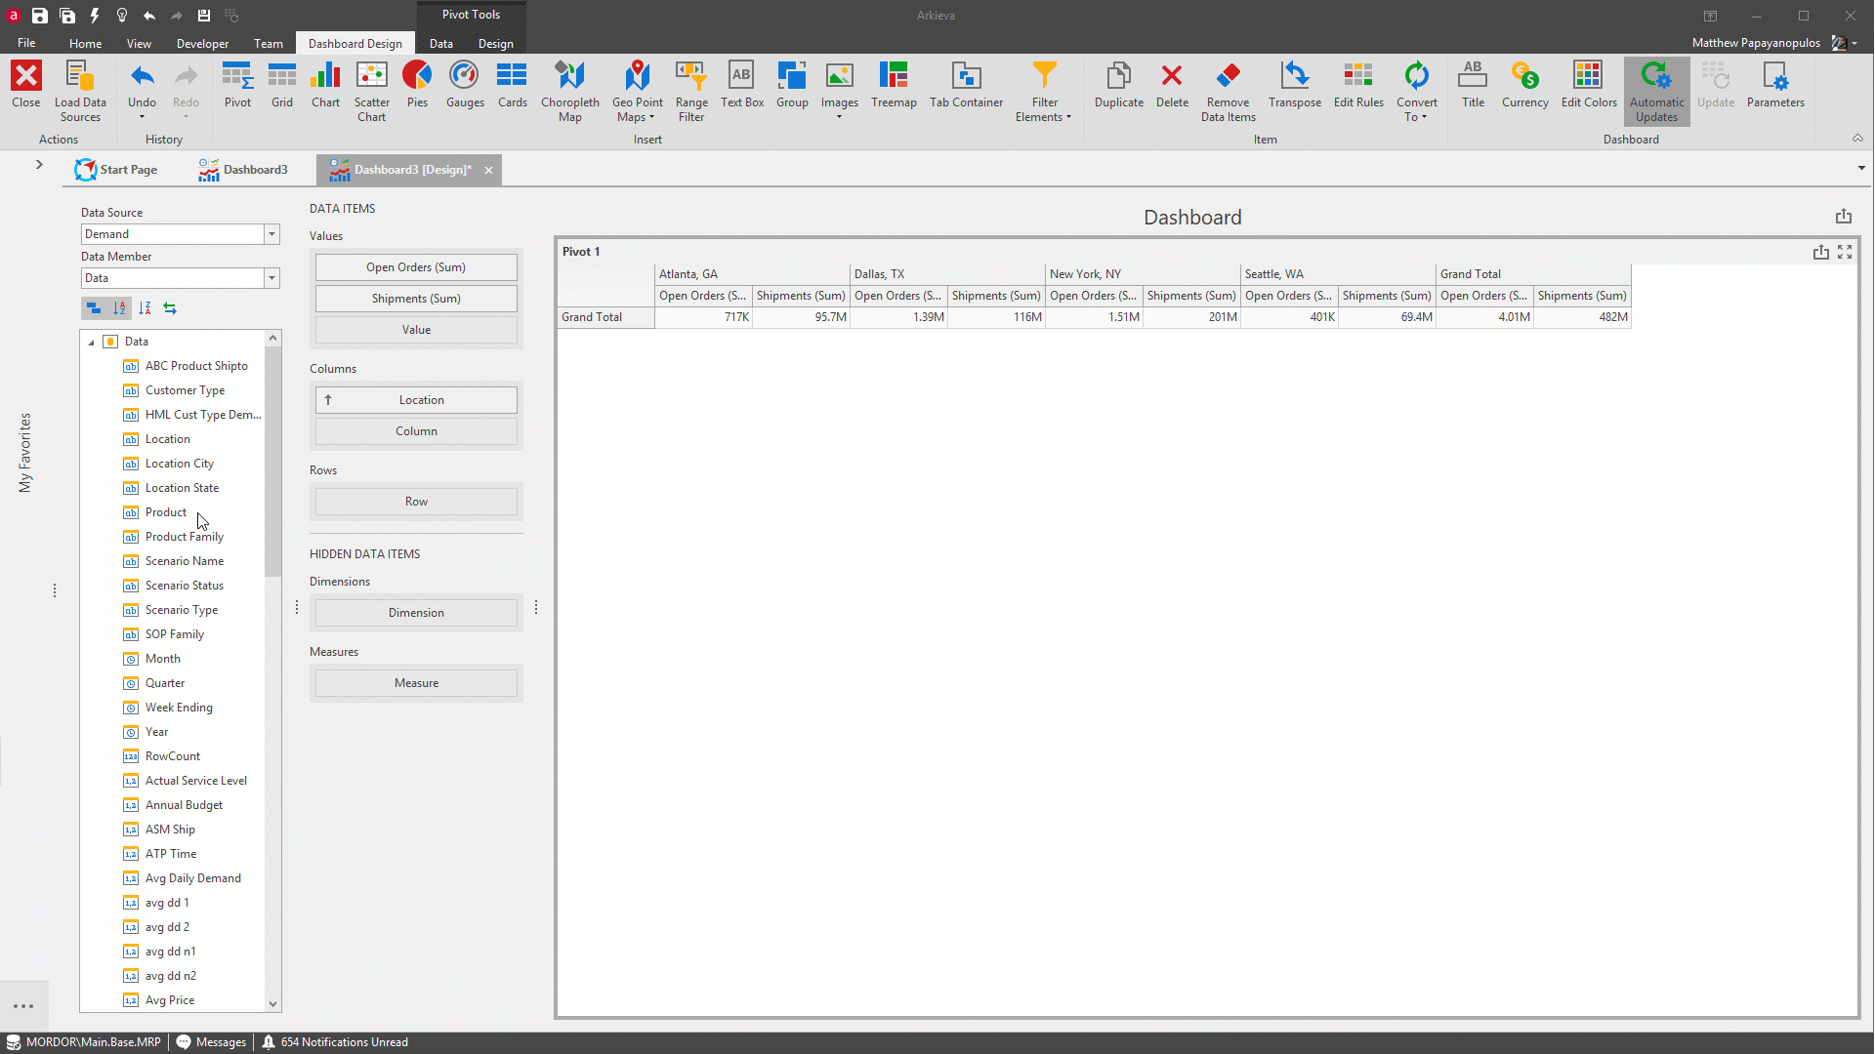Screen dimensions: 1875x1054
Task: Close the Dashboard3 [Design] tab
Action: [488, 170]
